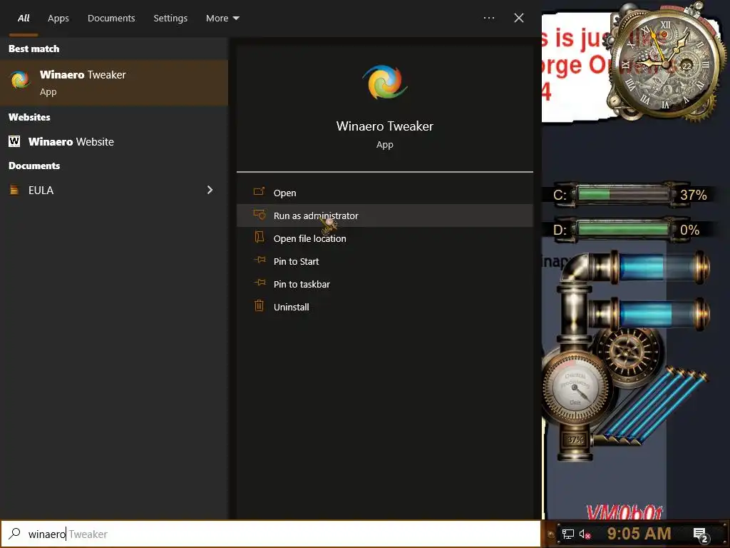Screen dimensions: 730x548
Task: Choose Pin to Start
Action: coord(384,261)
